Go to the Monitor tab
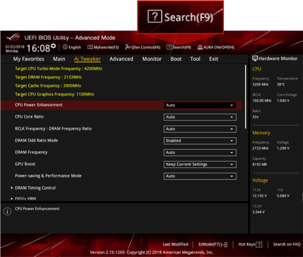 (152, 59)
